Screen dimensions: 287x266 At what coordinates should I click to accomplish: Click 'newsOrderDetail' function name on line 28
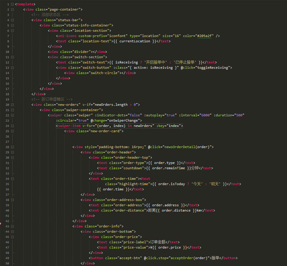180,147
